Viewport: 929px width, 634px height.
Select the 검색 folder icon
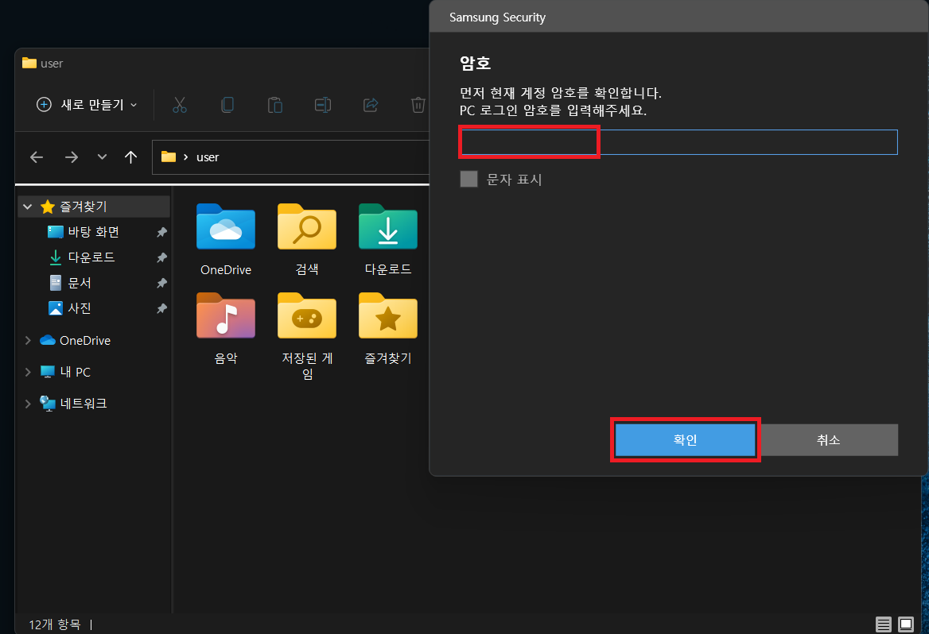(307, 227)
